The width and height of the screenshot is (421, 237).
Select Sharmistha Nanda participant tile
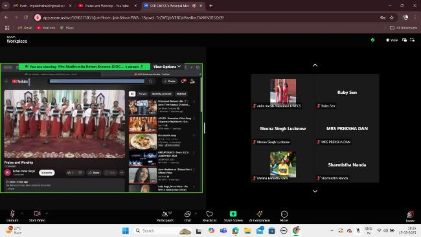tap(347, 164)
